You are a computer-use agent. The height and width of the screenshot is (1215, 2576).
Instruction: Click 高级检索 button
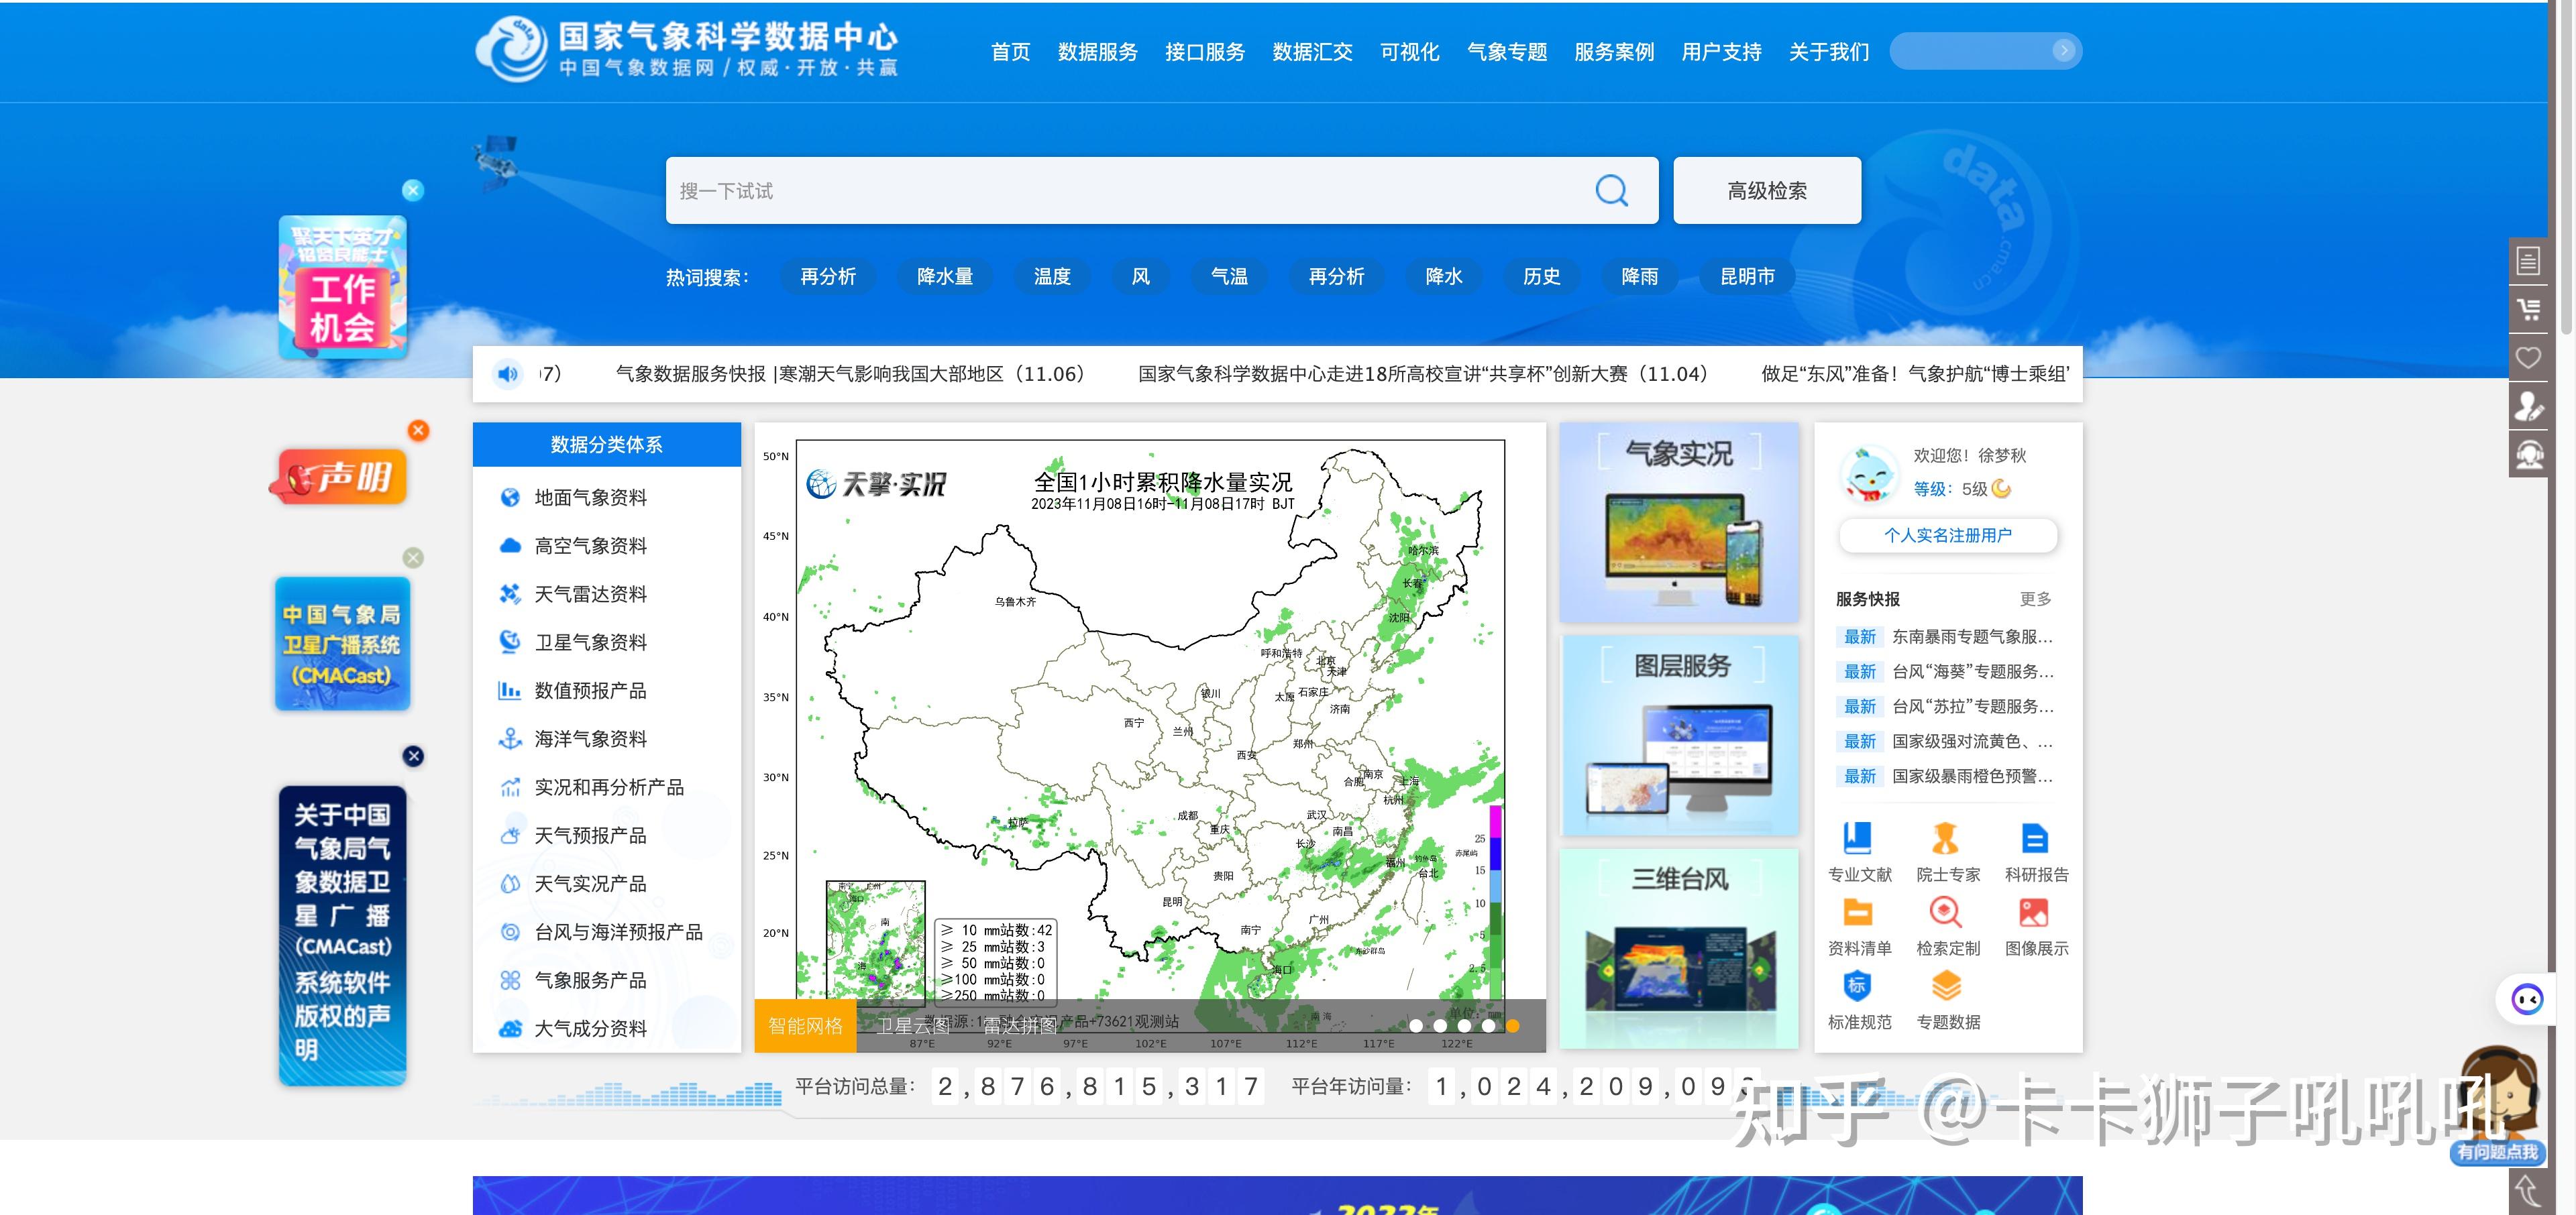tap(1767, 190)
